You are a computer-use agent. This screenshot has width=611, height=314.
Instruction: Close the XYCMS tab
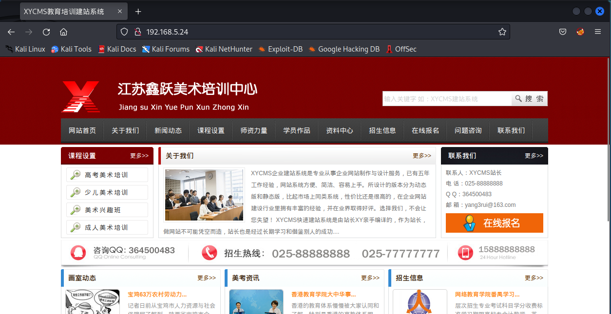point(120,11)
